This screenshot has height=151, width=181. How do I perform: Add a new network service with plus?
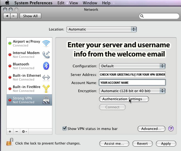[x=10, y=131]
